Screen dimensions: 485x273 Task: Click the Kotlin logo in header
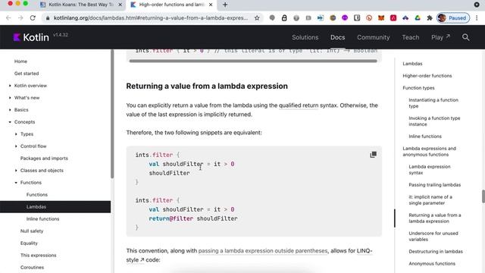coord(31,37)
